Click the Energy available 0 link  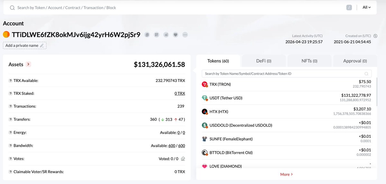(179, 133)
